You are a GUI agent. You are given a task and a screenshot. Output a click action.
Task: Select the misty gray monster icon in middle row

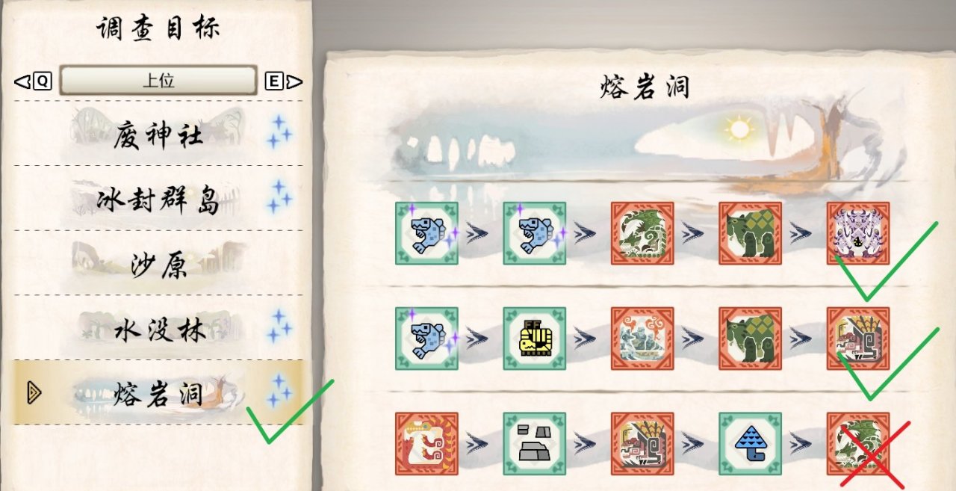642,339
